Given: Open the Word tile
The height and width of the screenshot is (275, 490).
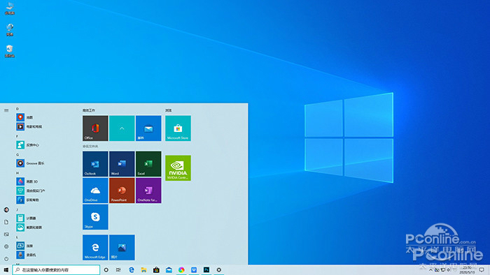Looking at the screenshot, I should 122,164.
